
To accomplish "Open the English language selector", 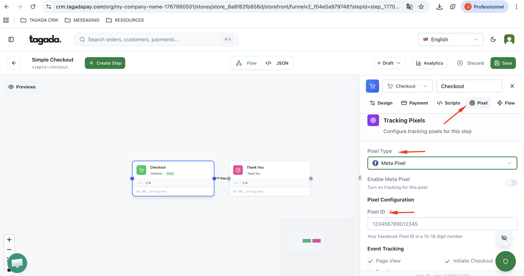I will 450,40.
